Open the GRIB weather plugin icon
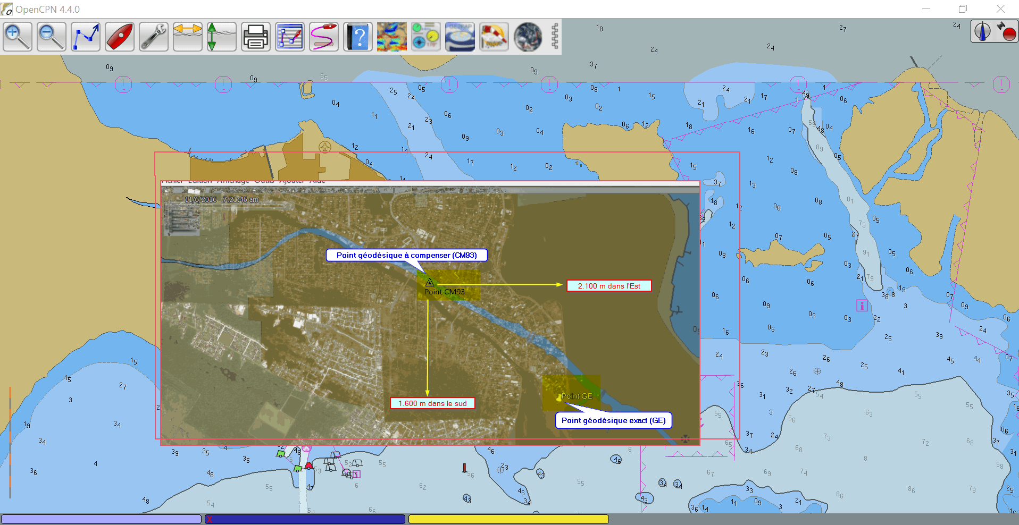This screenshot has height=525, width=1019. click(x=392, y=37)
